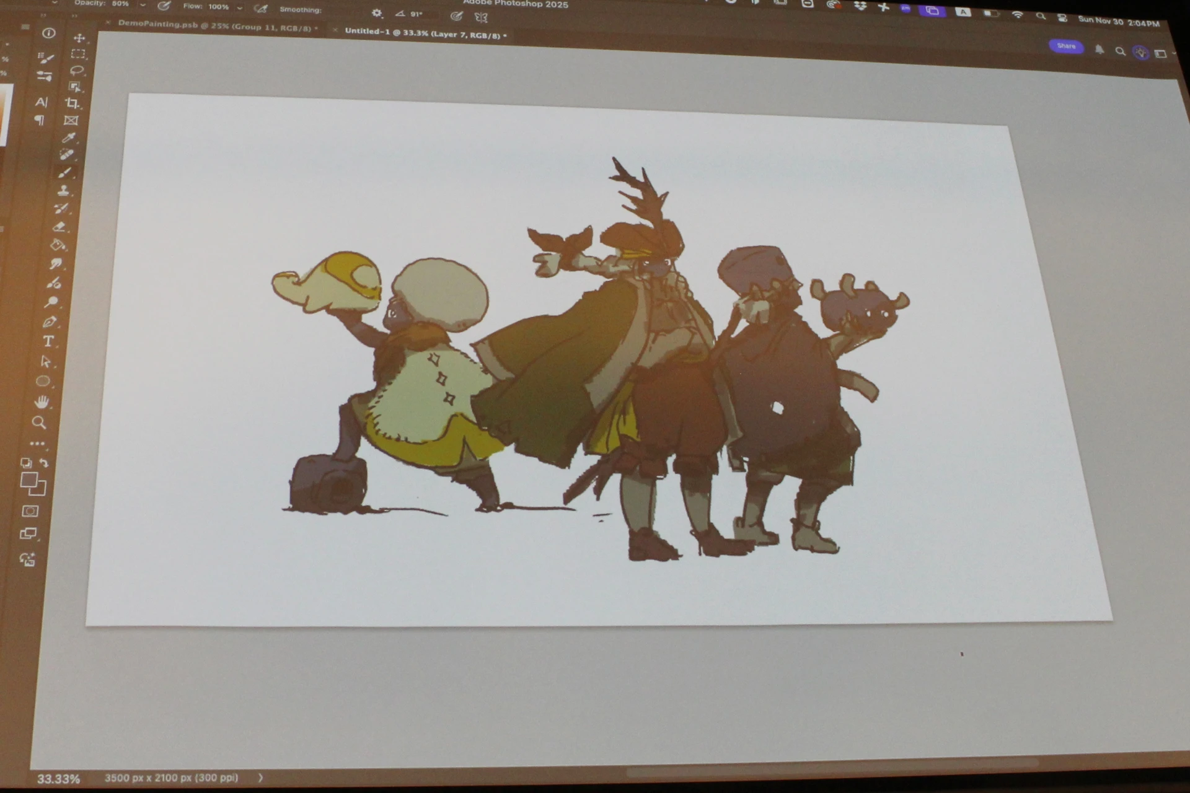Open the foreground color swatch
This screenshot has width=1190, height=793.
tap(28, 480)
